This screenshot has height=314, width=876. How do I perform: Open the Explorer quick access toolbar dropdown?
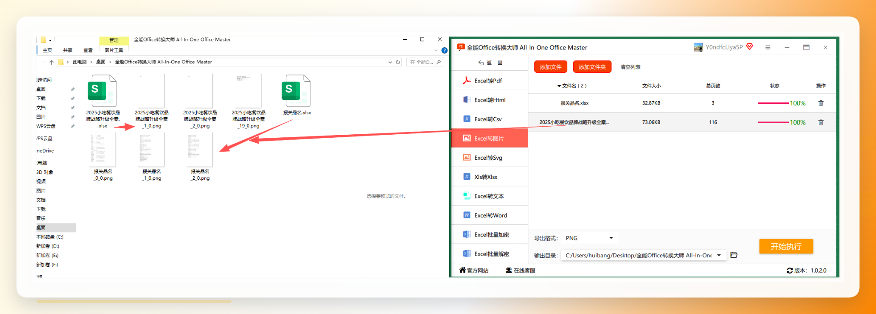50,40
